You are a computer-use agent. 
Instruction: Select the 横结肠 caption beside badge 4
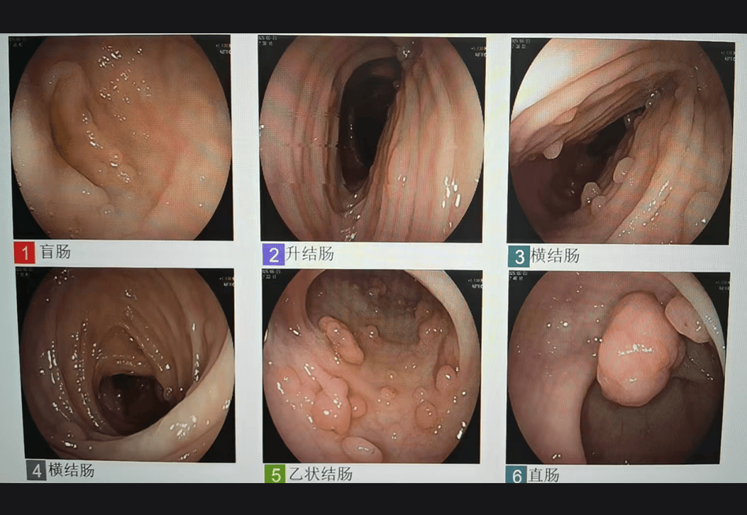pyautogui.click(x=72, y=470)
